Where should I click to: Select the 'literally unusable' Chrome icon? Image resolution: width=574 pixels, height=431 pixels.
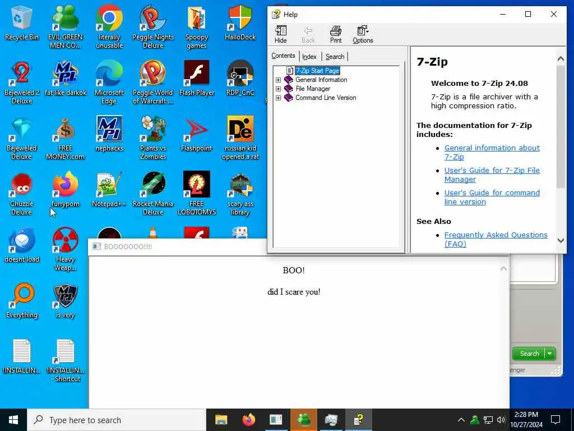(x=109, y=26)
